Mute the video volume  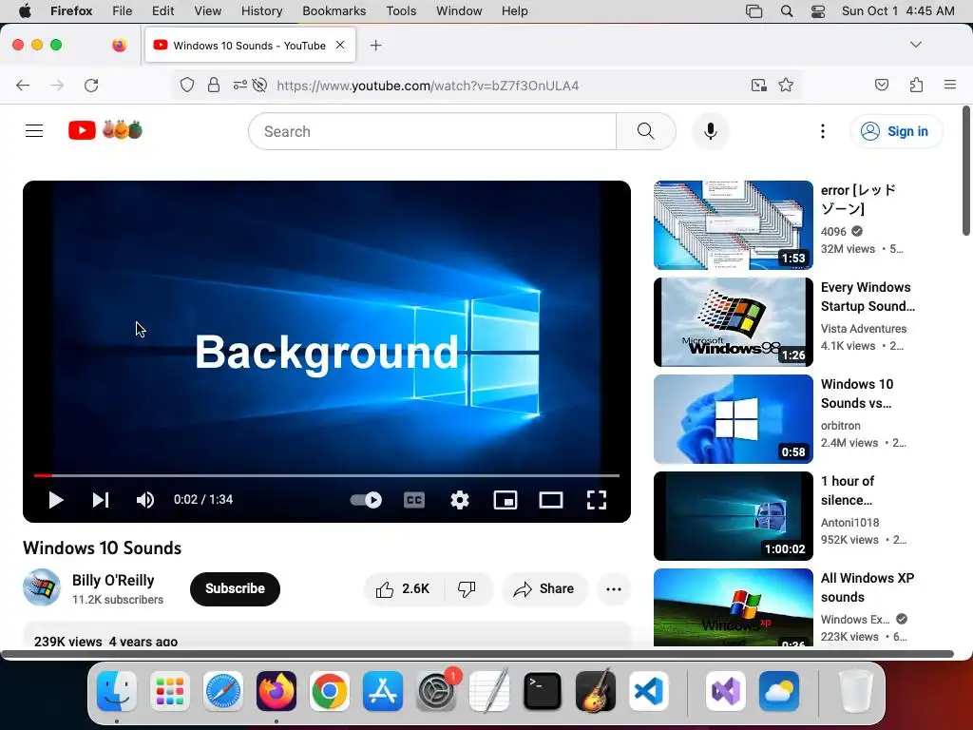pyautogui.click(x=145, y=500)
